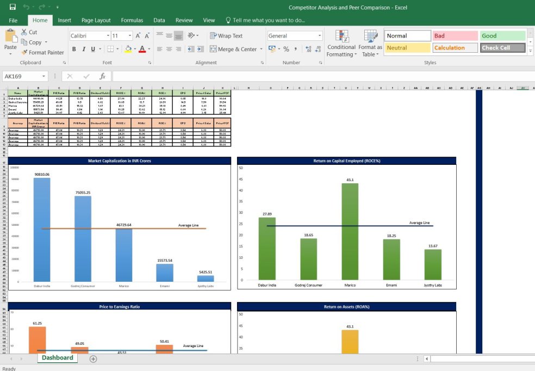Toggle Bold formatting
The height and width of the screenshot is (371, 535).
74,49
